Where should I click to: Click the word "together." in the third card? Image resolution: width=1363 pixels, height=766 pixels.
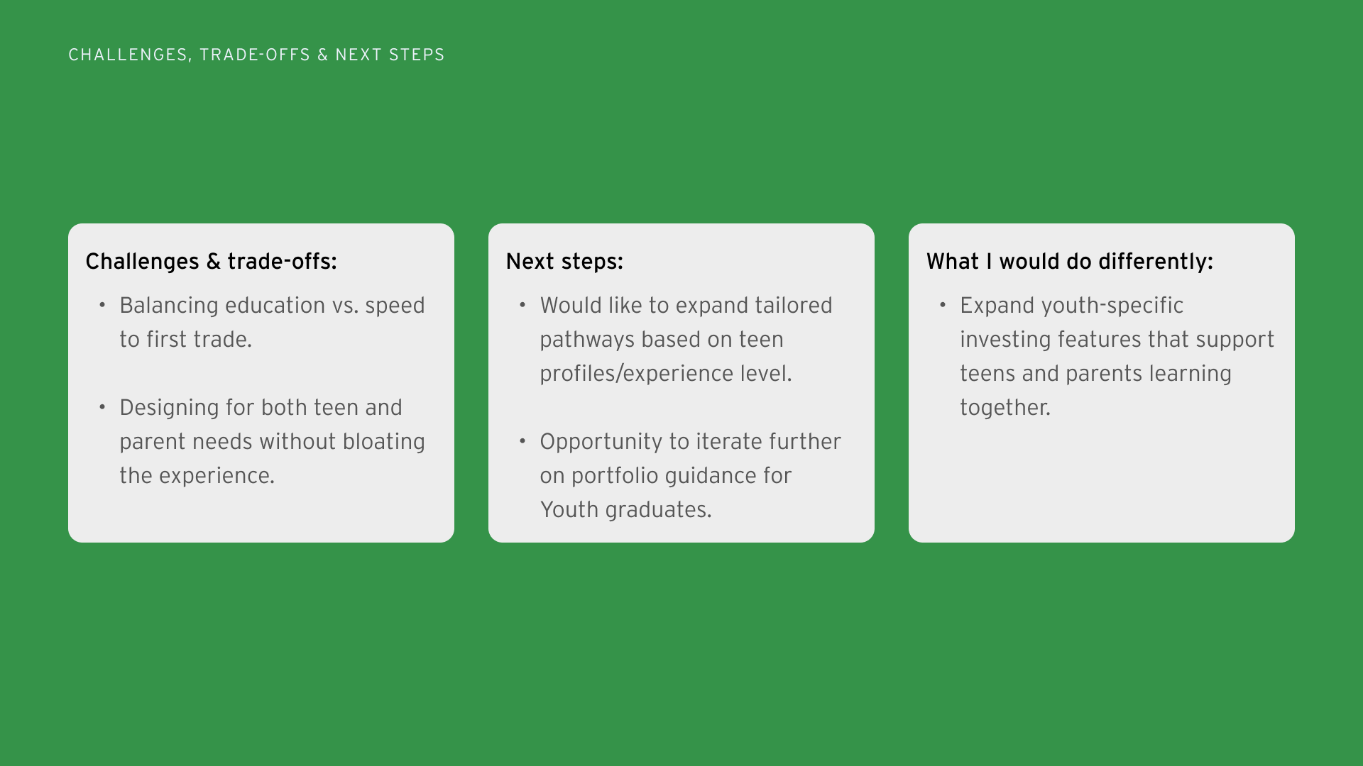[1005, 408]
